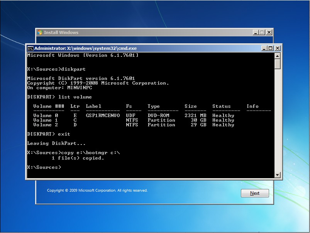Screen dimensions: 310x233
Task: Click Healthy status of Volume 2
Action: tap(223, 125)
